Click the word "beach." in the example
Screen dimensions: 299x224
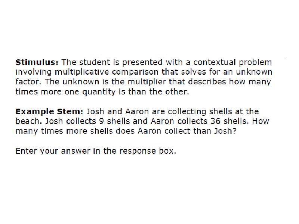click(x=29, y=121)
